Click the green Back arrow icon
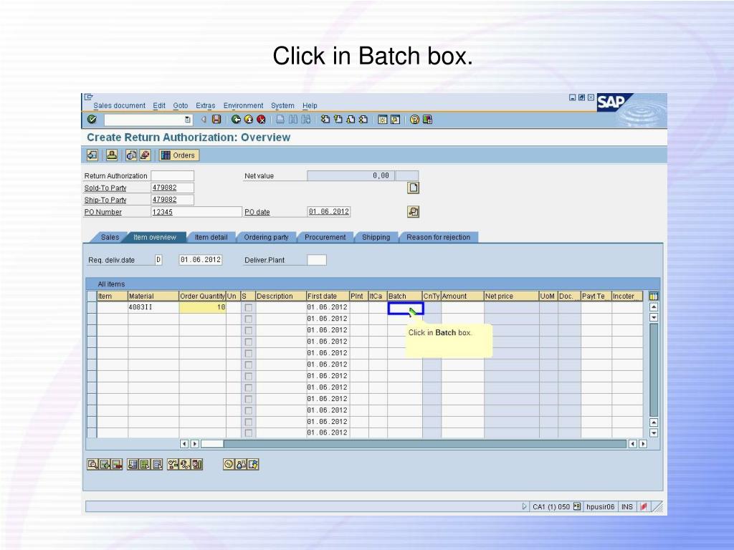 [236, 120]
